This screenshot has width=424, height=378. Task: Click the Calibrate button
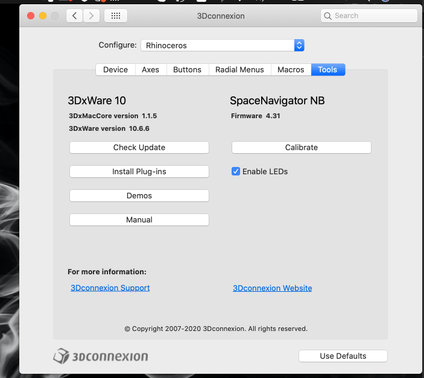tap(302, 147)
